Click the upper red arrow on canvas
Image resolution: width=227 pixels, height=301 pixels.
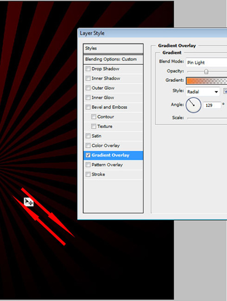pyautogui.click(x=48, y=212)
